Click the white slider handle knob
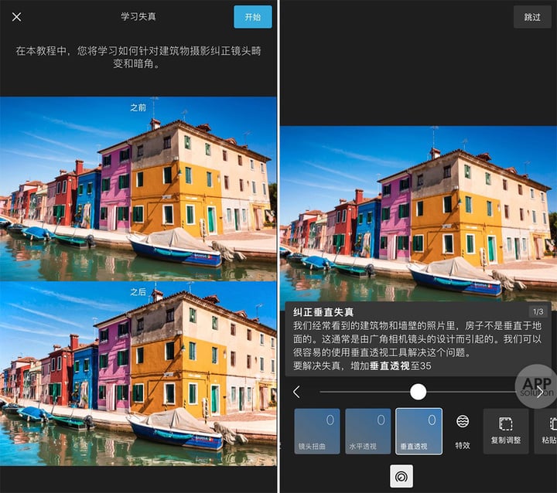 pos(418,392)
